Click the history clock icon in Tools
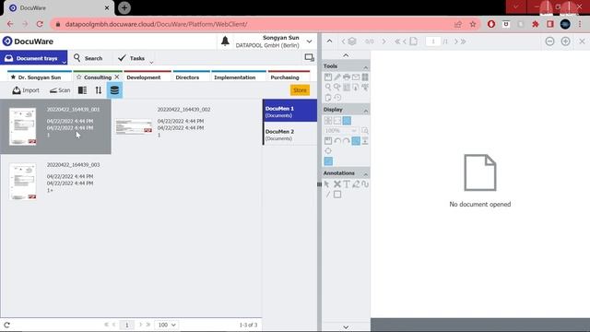 point(337,98)
